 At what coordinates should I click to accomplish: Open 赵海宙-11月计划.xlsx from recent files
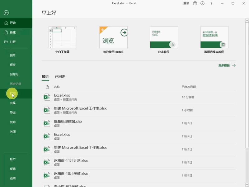pos(71,161)
